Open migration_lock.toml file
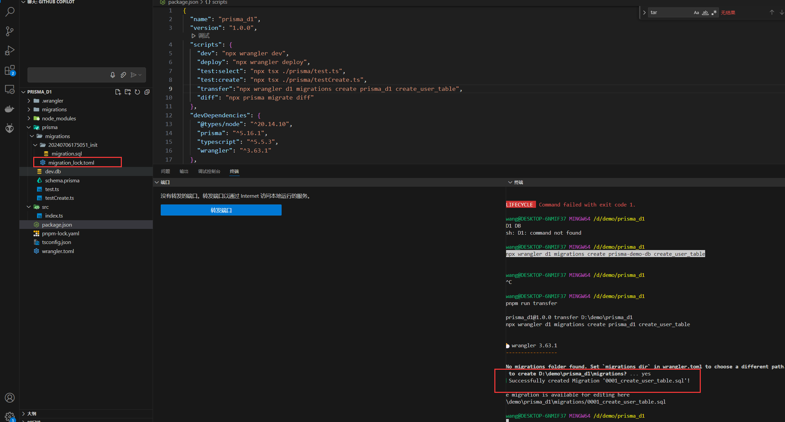 (71, 163)
